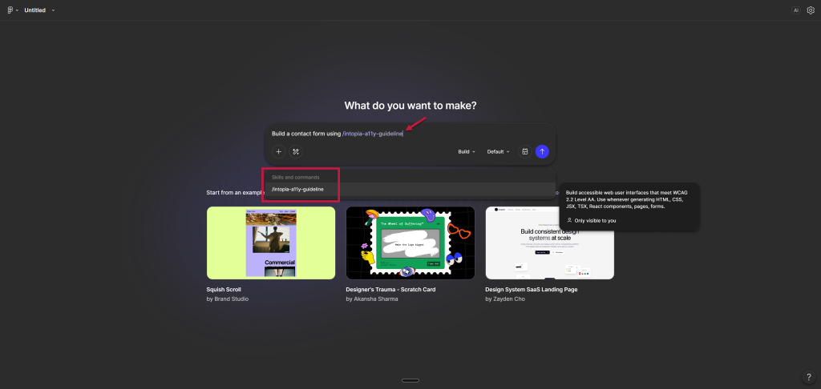This screenshot has height=389, width=821.
Task: Click into the prompt text field
Action: (x=410, y=134)
